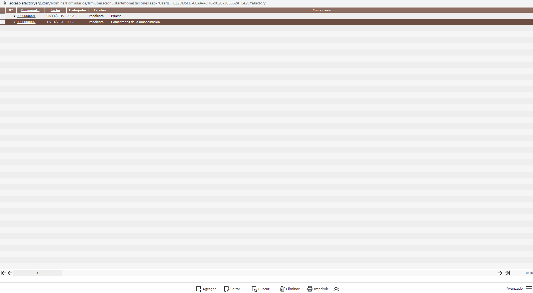Click the Agregar add-document icon
The image size is (533, 293).
click(x=199, y=289)
